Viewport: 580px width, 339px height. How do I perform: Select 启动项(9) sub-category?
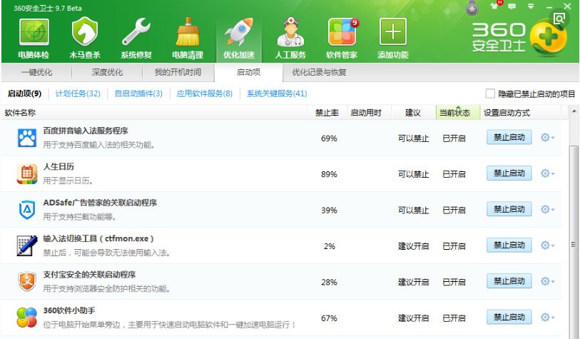coord(24,93)
